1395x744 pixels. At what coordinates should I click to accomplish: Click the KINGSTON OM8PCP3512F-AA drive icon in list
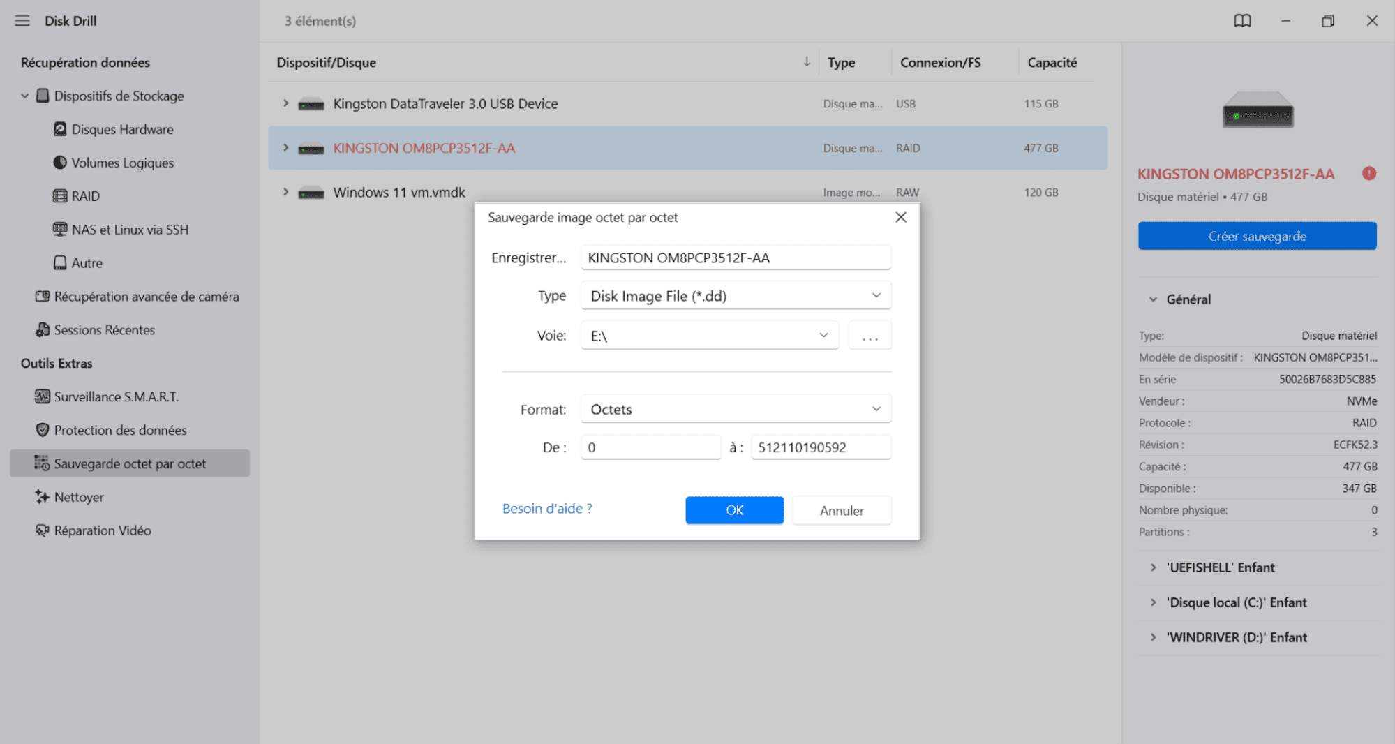[311, 149]
